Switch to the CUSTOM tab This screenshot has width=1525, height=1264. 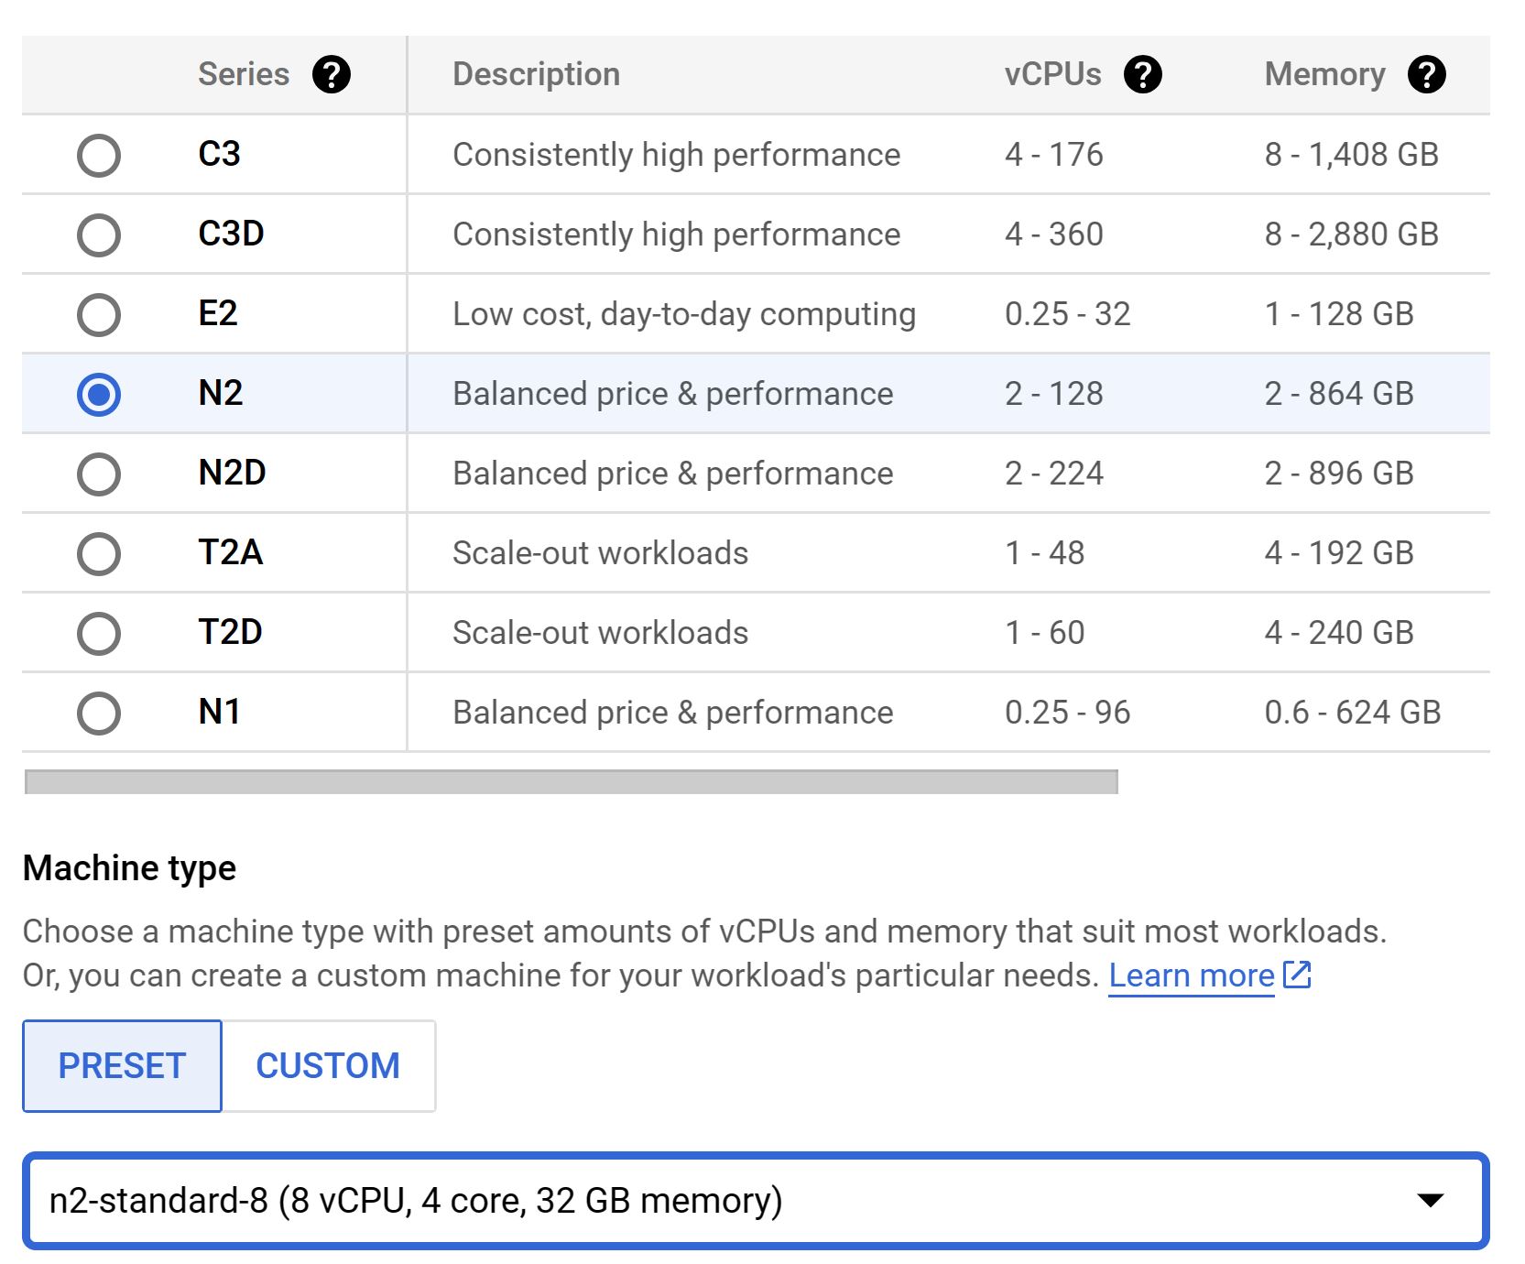pyautogui.click(x=328, y=1066)
